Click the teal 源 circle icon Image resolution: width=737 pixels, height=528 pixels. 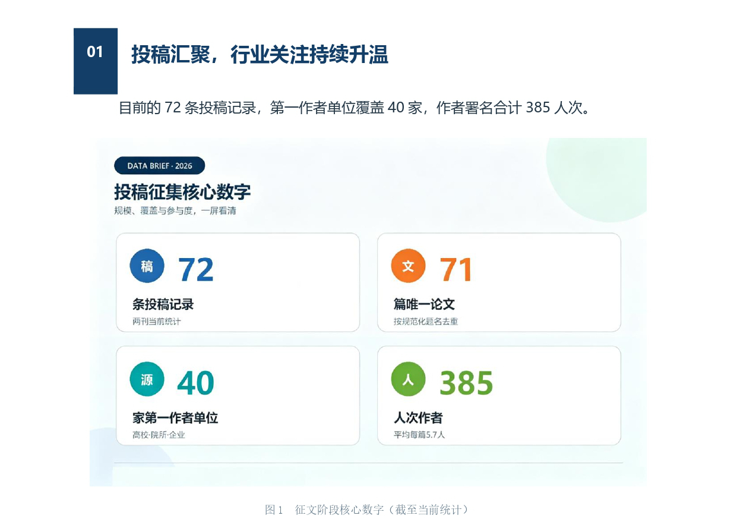click(147, 379)
